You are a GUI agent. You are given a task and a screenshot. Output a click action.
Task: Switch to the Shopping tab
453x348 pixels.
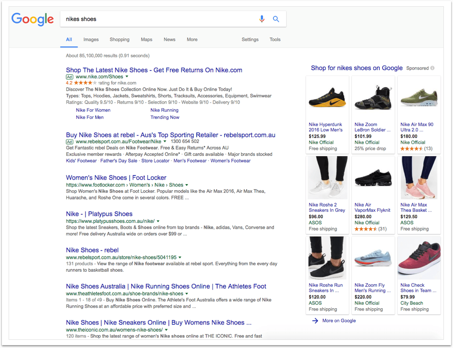119,40
